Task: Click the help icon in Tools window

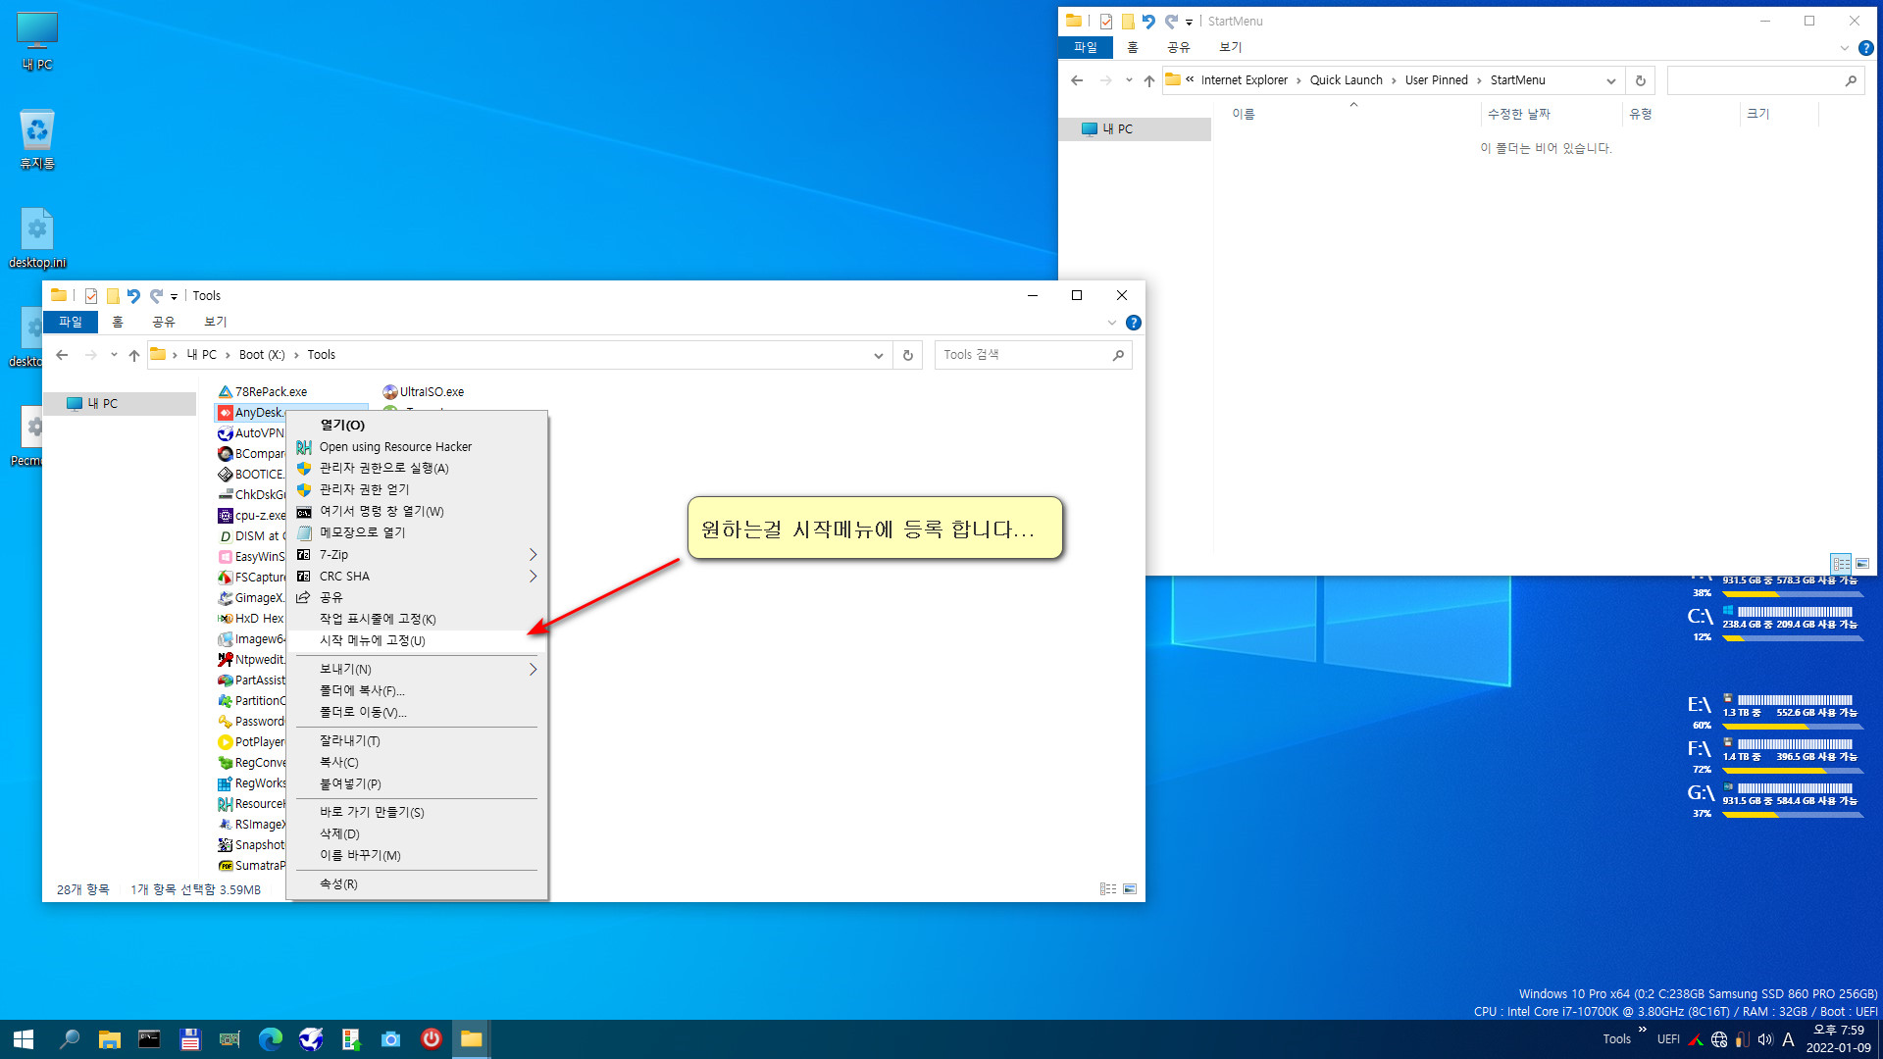Action: (x=1134, y=323)
